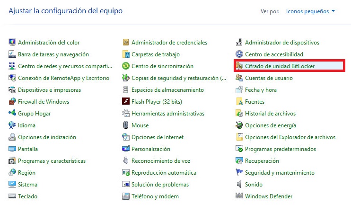Click the Opciones de energía icon

click(x=239, y=125)
